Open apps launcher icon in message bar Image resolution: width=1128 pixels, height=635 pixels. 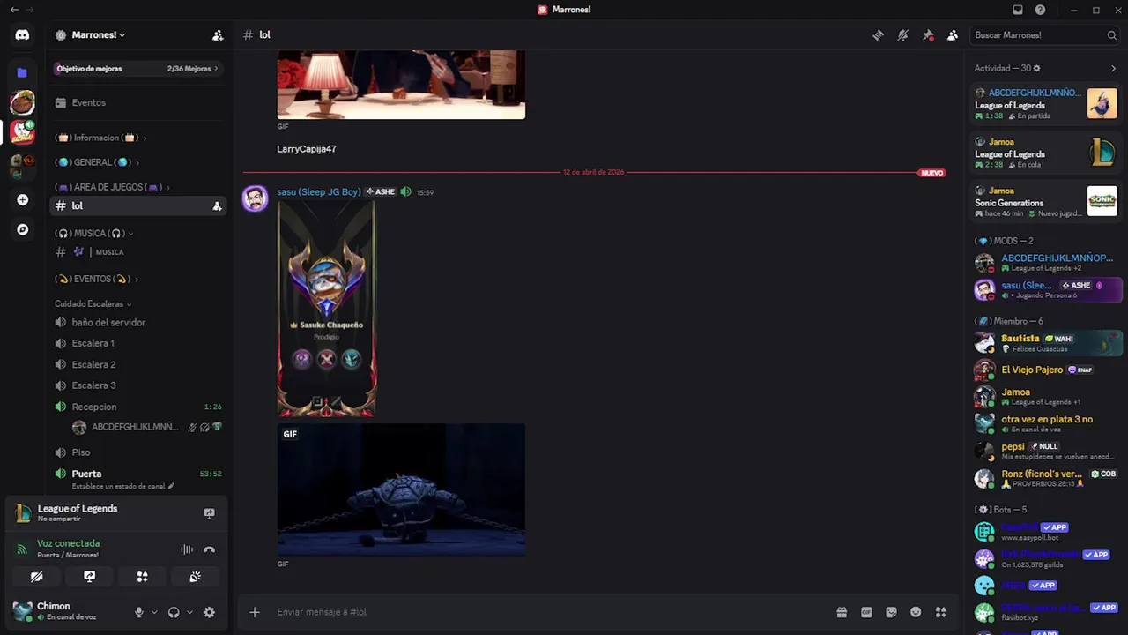click(940, 612)
